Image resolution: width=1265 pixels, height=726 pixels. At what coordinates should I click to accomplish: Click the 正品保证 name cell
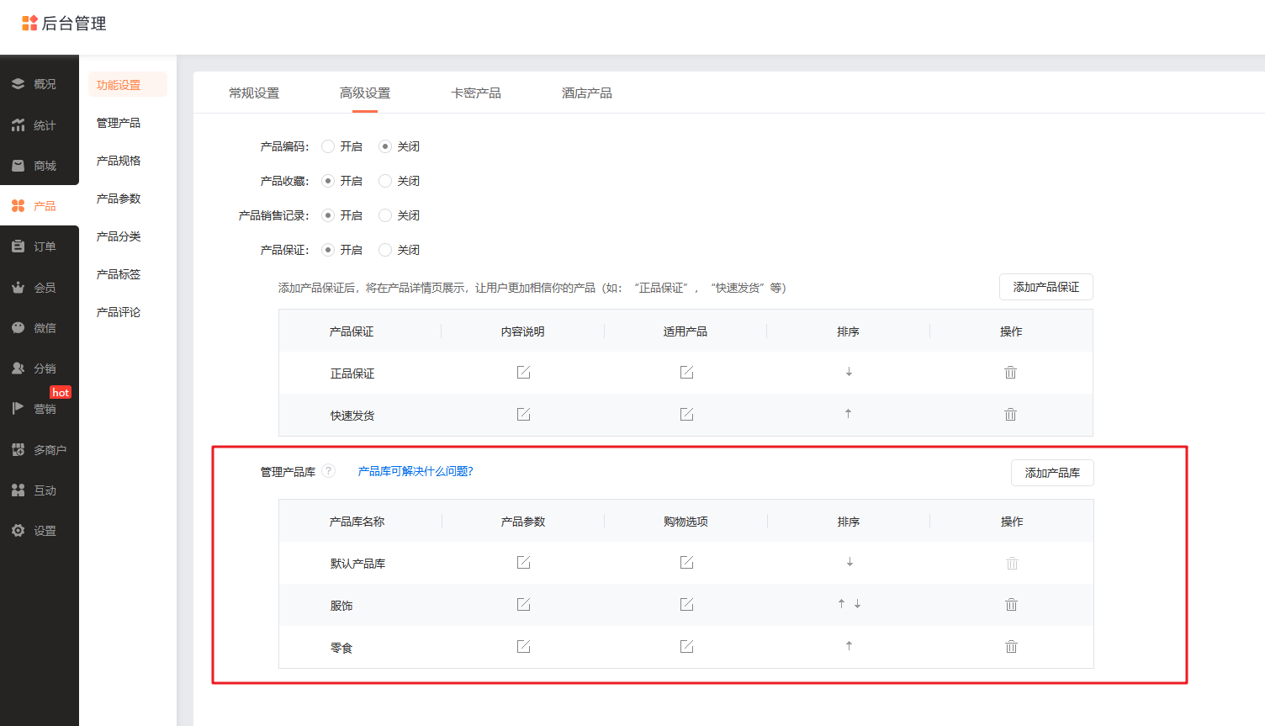tap(352, 374)
